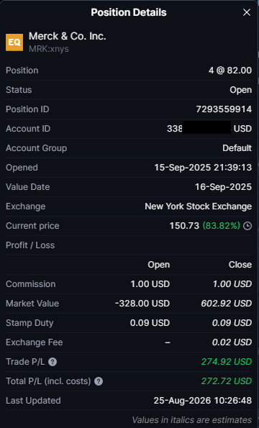Click the New York Stock Exchange value

[199, 206]
